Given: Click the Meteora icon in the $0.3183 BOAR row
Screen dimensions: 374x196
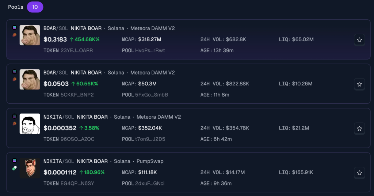Looking at the screenshot, I should tap(15, 35).
